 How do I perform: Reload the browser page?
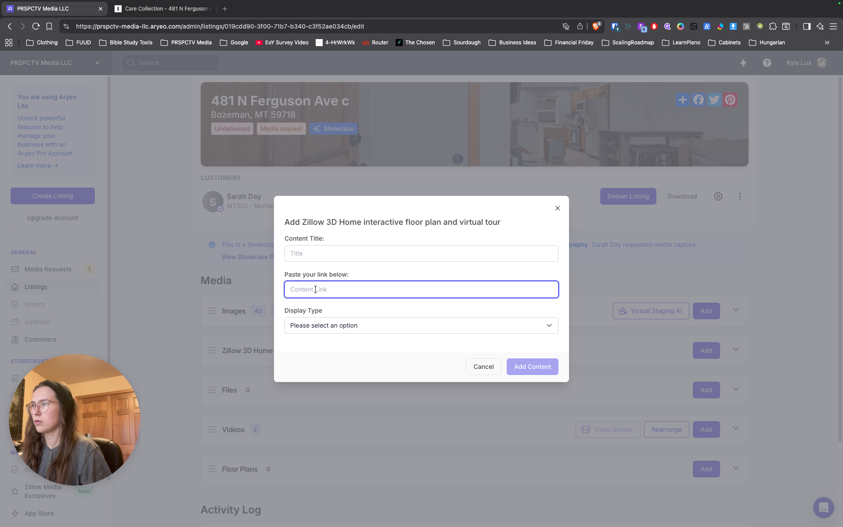(36, 26)
